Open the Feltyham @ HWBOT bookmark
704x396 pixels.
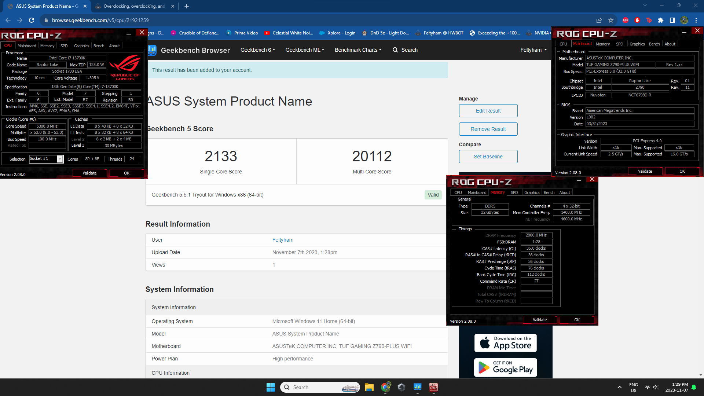click(439, 33)
